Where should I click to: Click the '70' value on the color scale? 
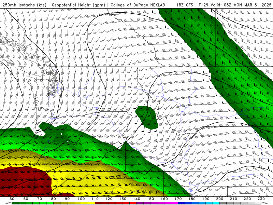tap(40, 199)
